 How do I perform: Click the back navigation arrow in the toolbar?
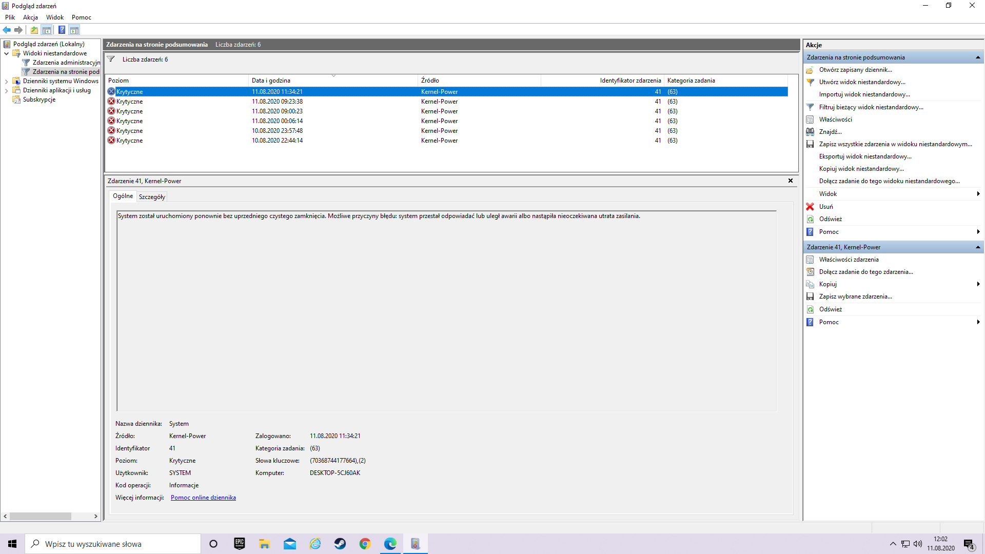pyautogui.click(x=7, y=30)
